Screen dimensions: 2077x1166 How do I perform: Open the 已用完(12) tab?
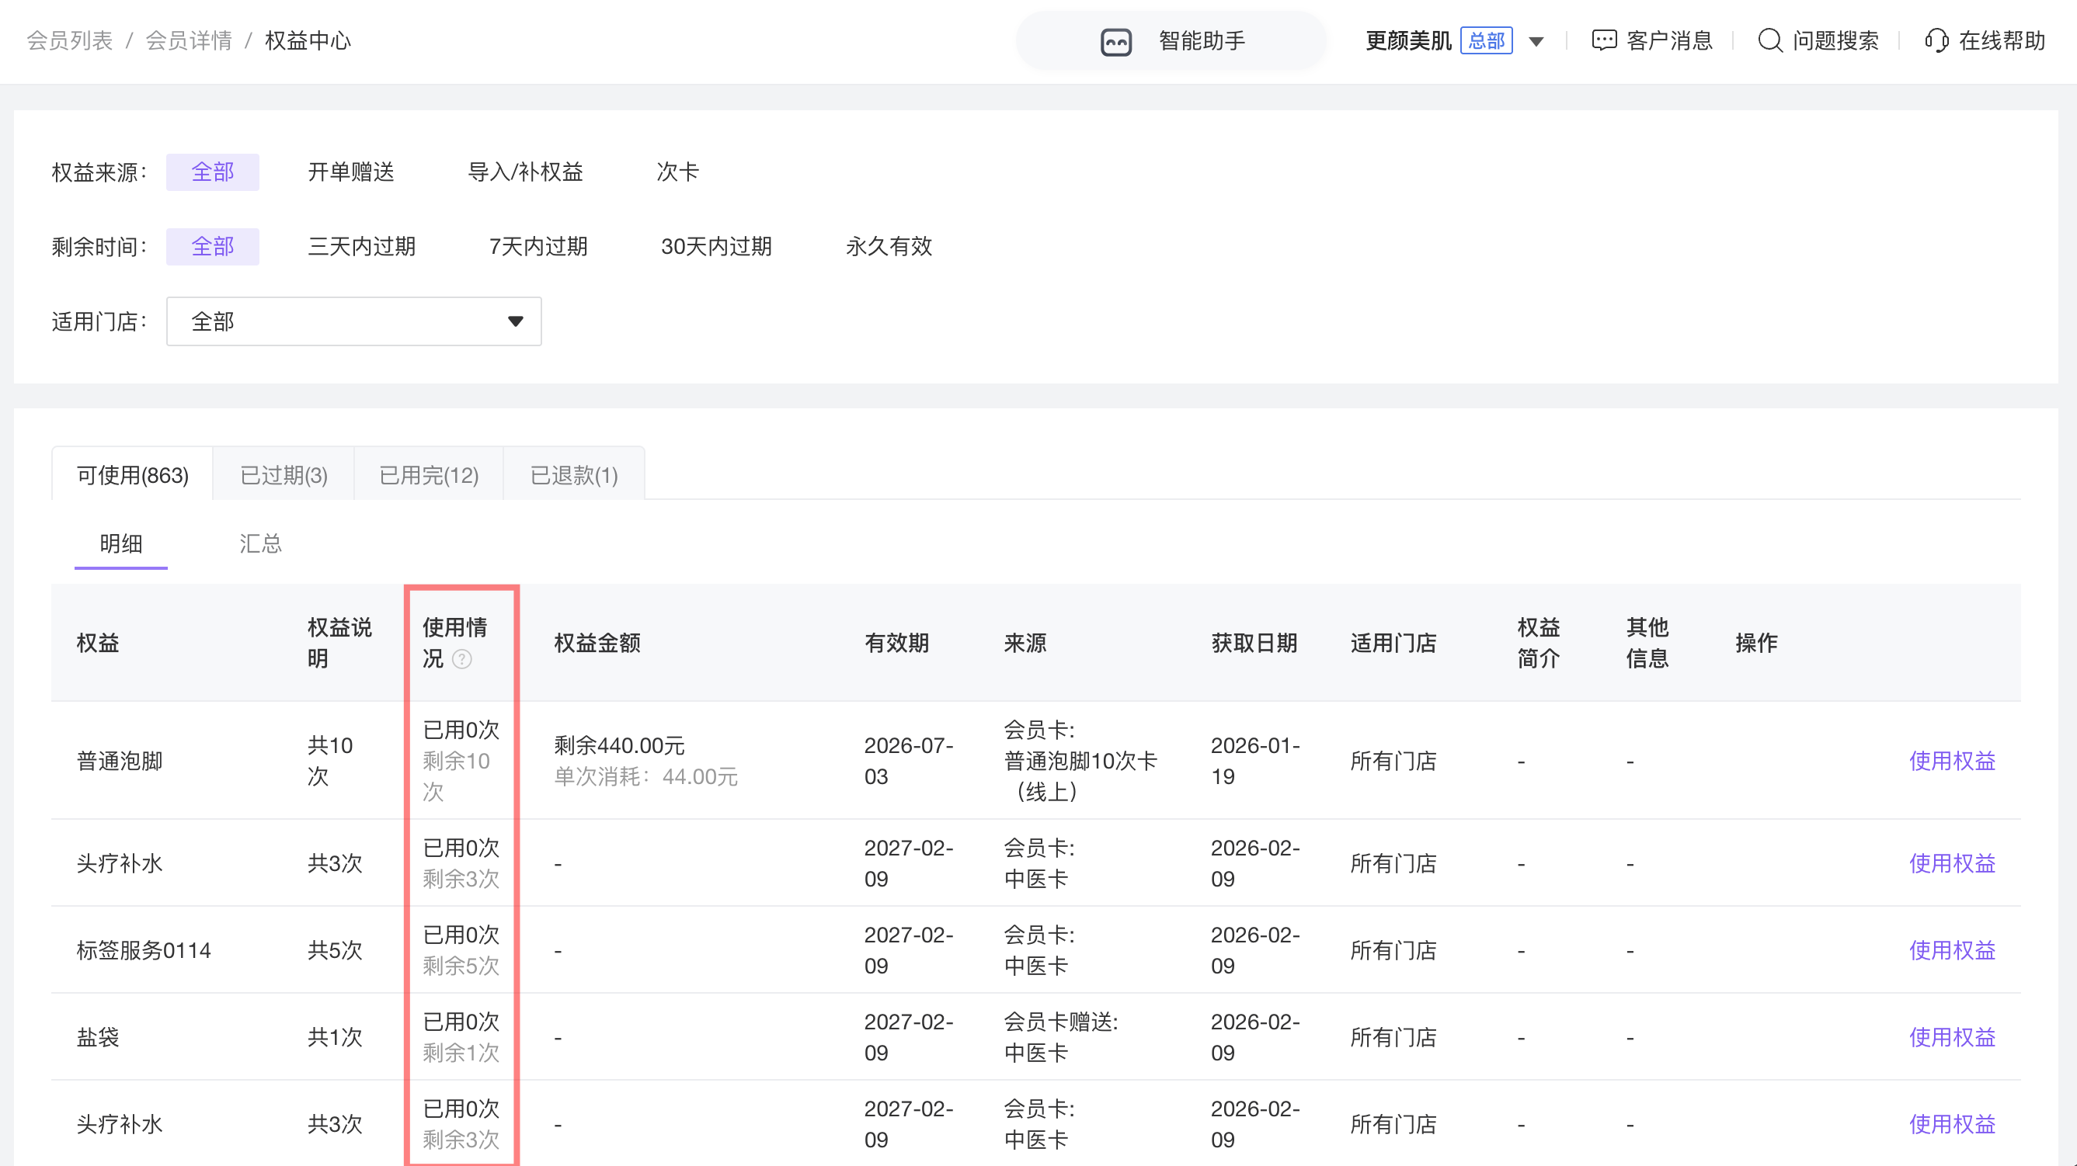[x=429, y=474]
